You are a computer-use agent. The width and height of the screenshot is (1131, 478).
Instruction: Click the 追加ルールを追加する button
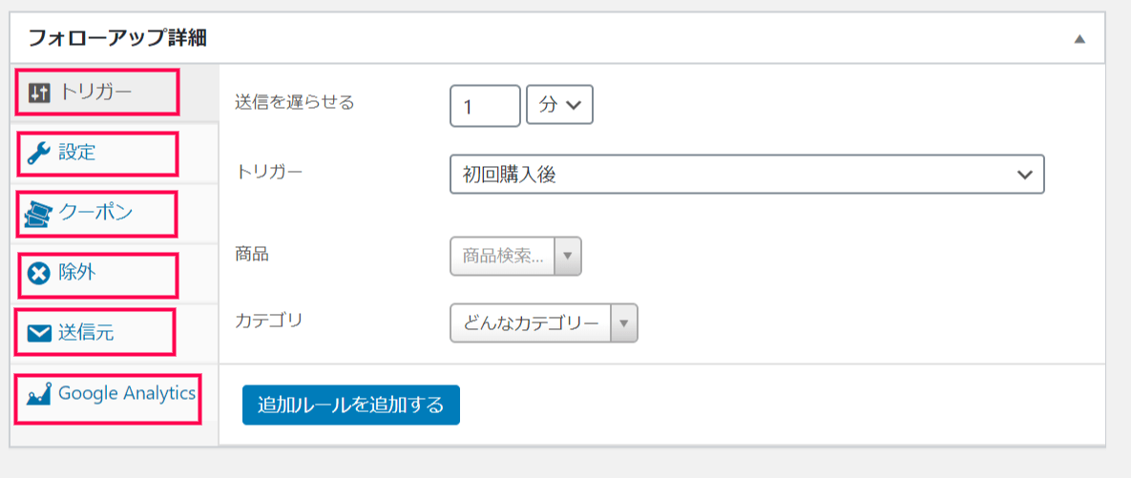tap(350, 405)
